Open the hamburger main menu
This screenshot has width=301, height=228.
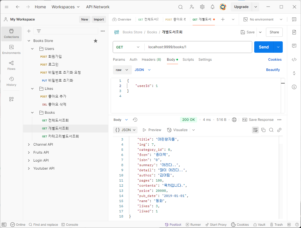point(7,7)
